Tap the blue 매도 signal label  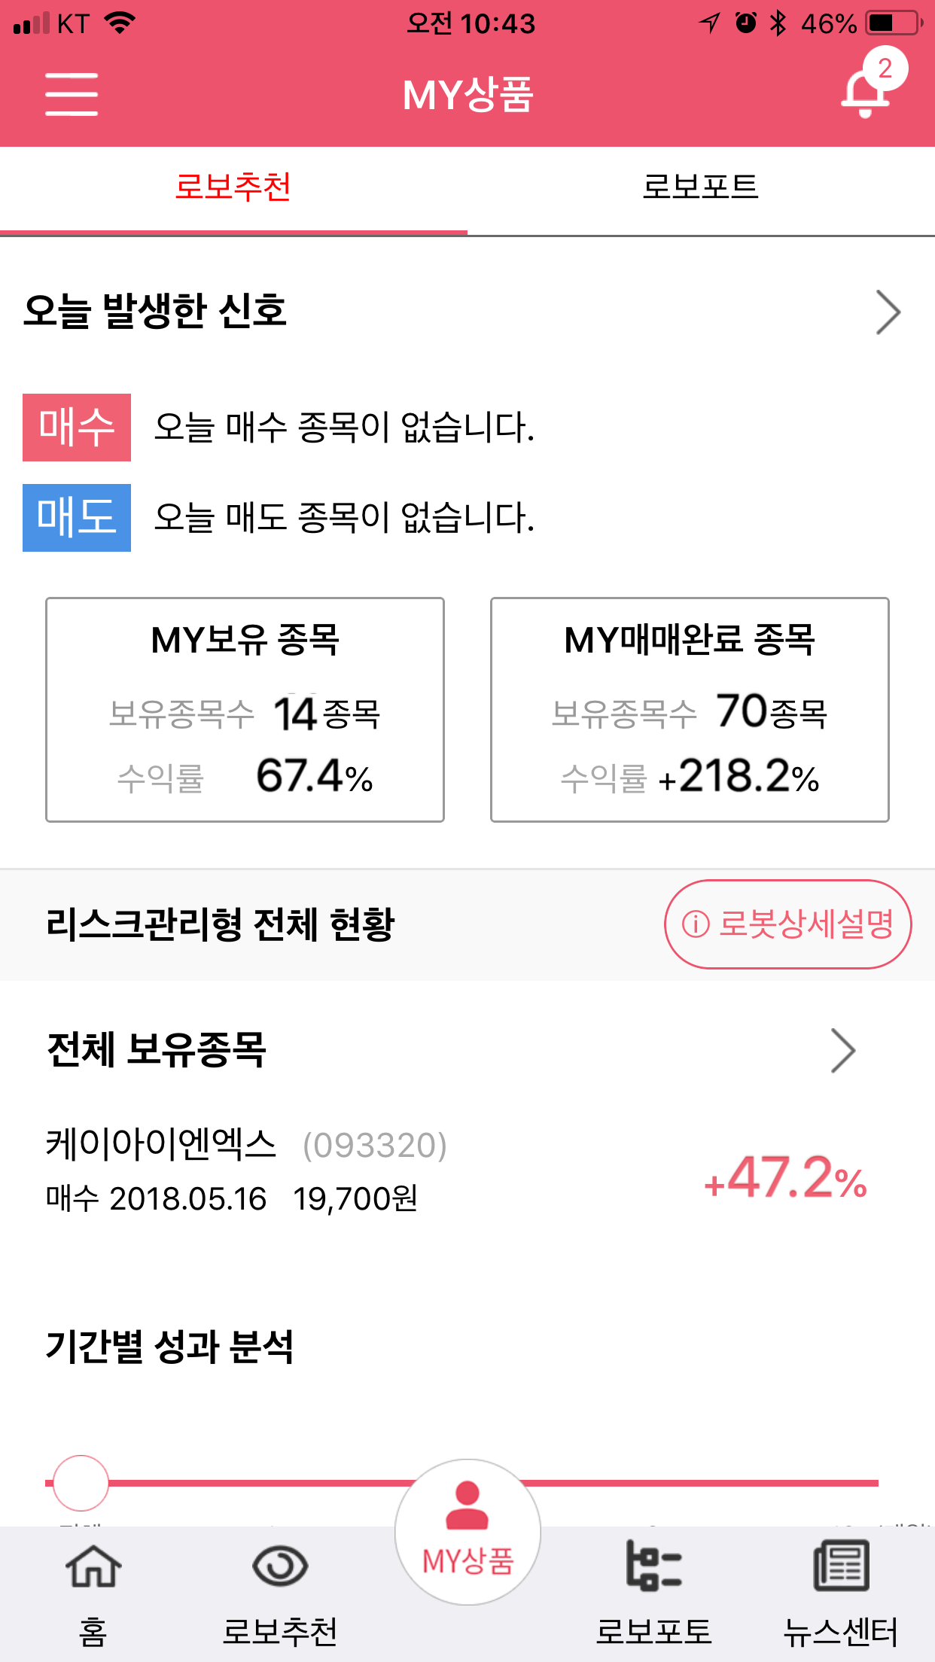(77, 517)
